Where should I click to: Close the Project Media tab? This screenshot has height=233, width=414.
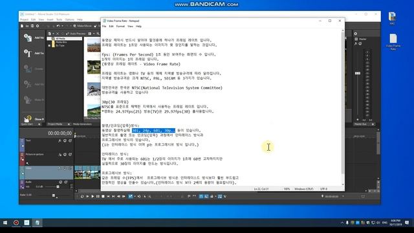(x=69, y=124)
